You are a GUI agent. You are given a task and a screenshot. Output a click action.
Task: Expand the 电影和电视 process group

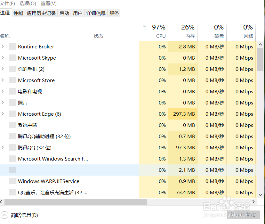click(3, 91)
